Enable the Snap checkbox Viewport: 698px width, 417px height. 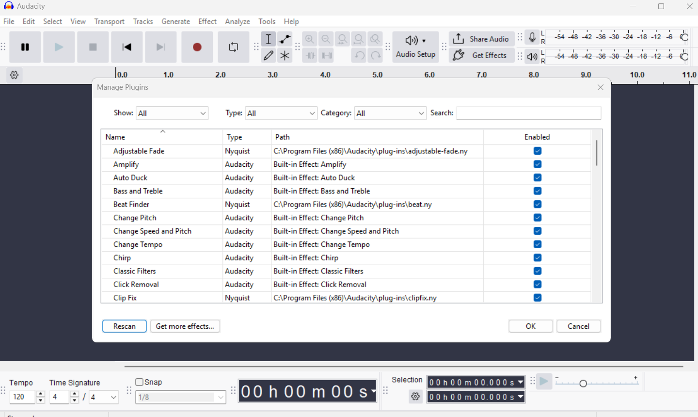(x=140, y=382)
